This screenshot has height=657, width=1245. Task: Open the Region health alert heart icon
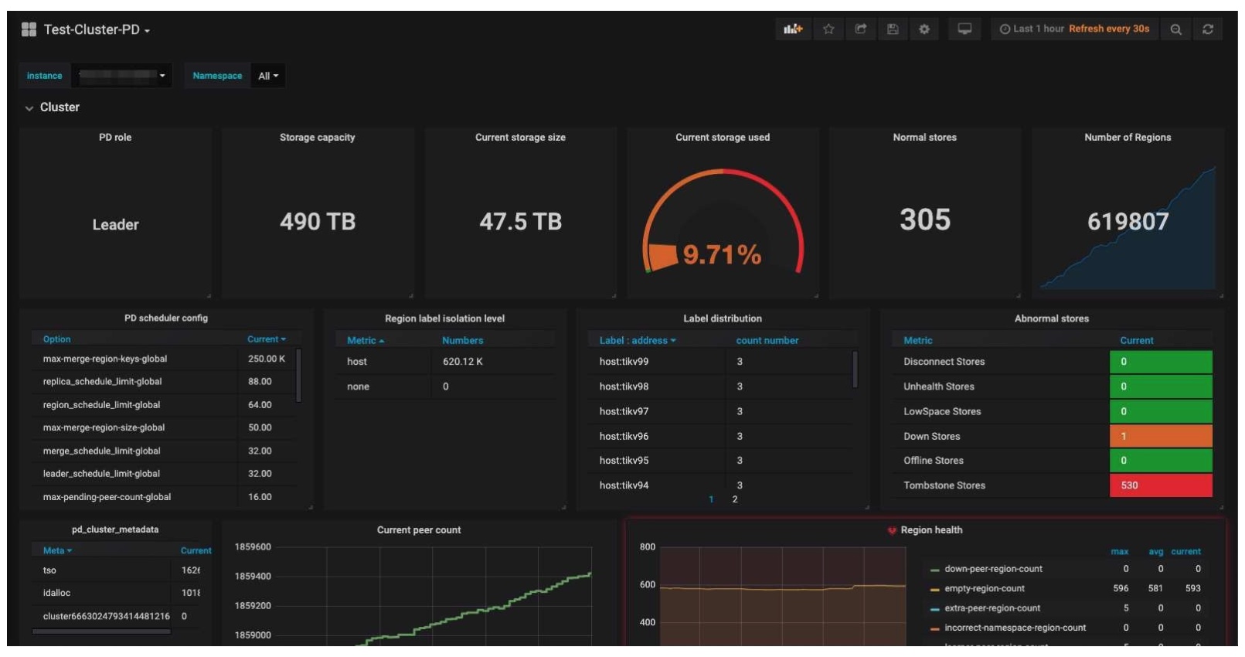892,530
